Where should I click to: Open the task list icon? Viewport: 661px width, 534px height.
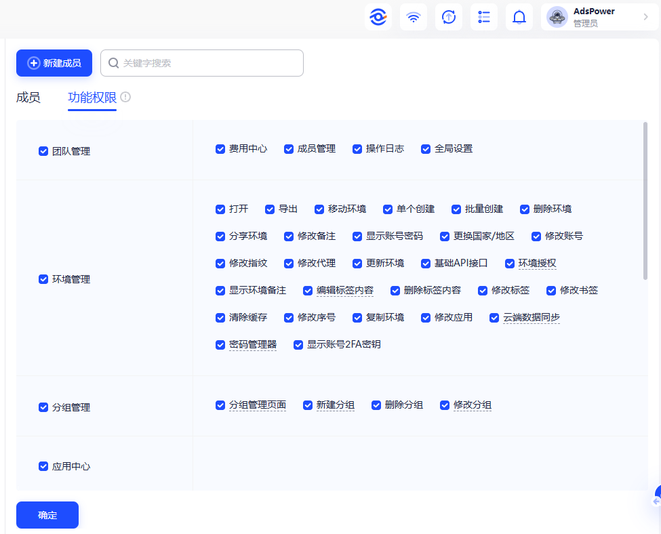tap(484, 17)
